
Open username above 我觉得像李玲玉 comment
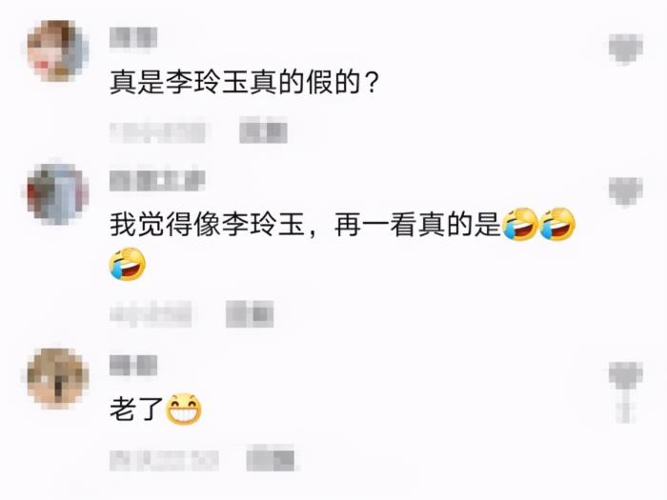tap(157, 181)
